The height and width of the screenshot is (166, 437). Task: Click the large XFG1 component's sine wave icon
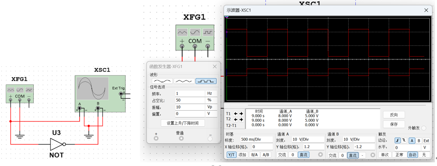(x=195, y=32)
